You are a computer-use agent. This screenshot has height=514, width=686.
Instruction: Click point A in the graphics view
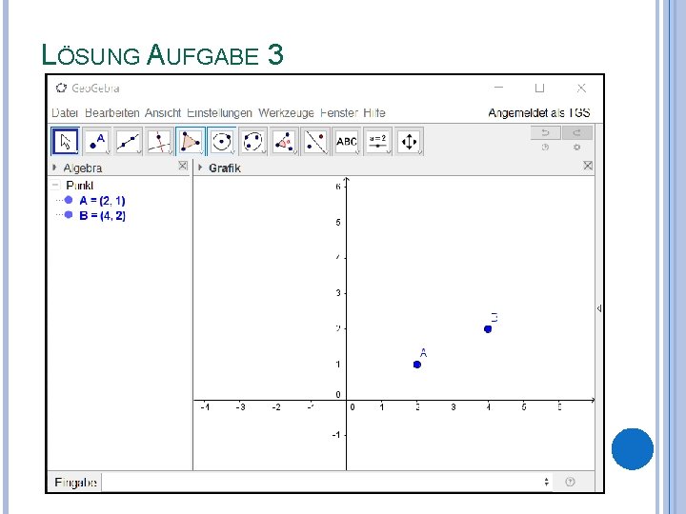[417, 364]
